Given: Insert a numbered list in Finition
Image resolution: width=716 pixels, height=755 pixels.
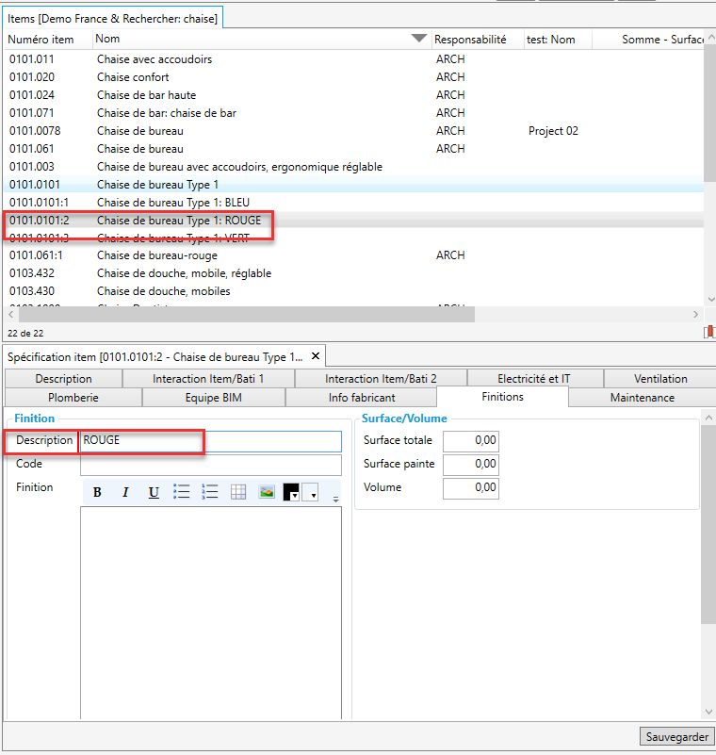Looking at the screenshot, I should [x=210, y=492].
